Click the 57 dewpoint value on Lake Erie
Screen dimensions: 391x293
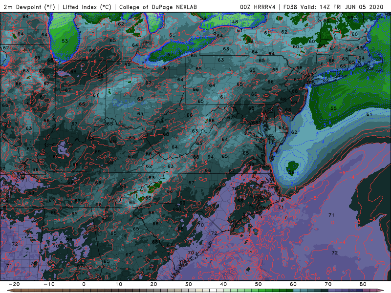tap(170, 54)
